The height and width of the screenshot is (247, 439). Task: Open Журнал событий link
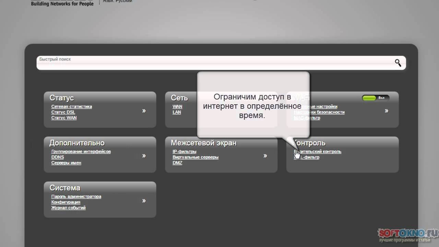[69, 208]
